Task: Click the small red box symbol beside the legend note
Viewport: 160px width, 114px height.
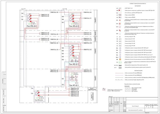Action: coord(104,90)
